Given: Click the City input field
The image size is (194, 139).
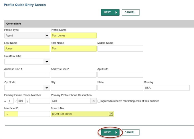Looking at the screenshot, I should pyautogui.click(x=74, y=88).
